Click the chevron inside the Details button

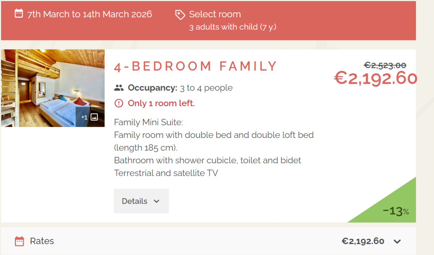pyautogui.click(x=157, y=202)
